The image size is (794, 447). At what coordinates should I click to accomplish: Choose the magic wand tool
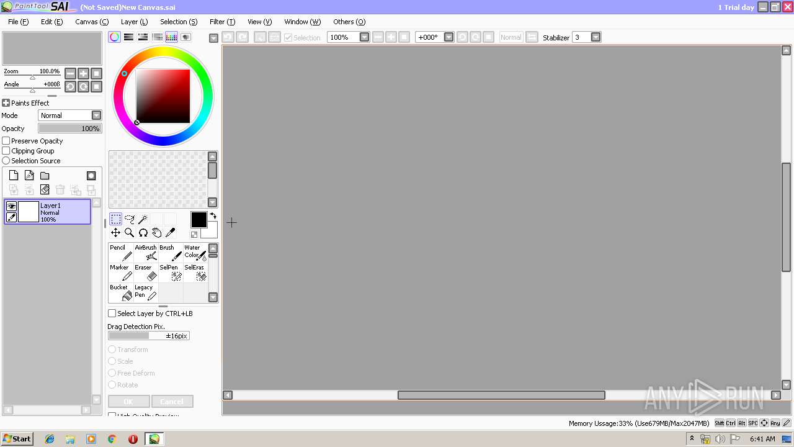(143, 219)
